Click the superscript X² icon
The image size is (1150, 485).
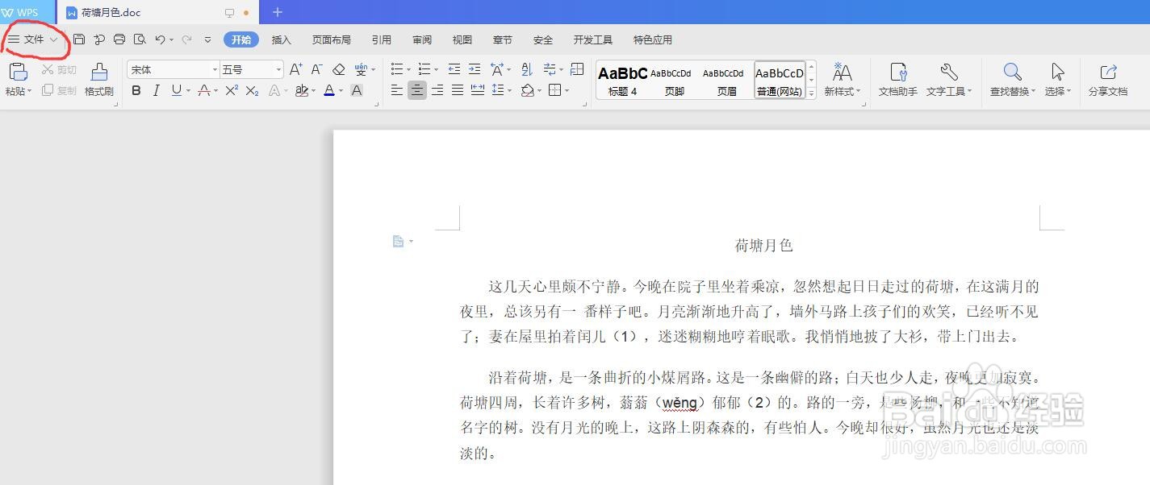point(230,90)
